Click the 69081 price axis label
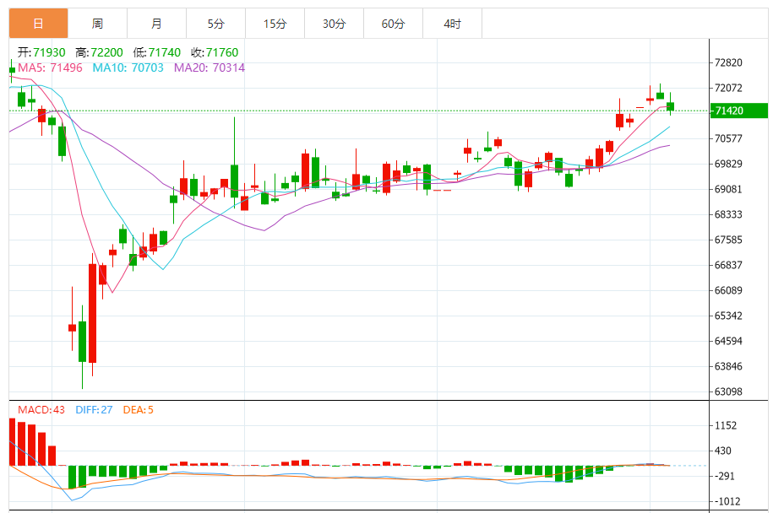Viewport: 773px width, 513px height. tap(728, 189)
